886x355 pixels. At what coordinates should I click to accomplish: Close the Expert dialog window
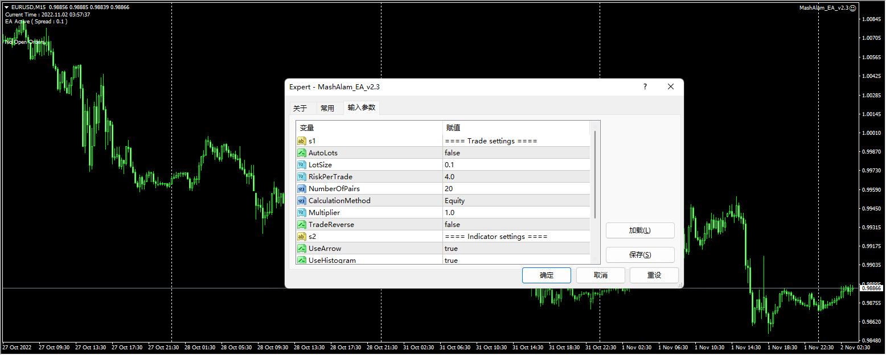tap(671, 87)
